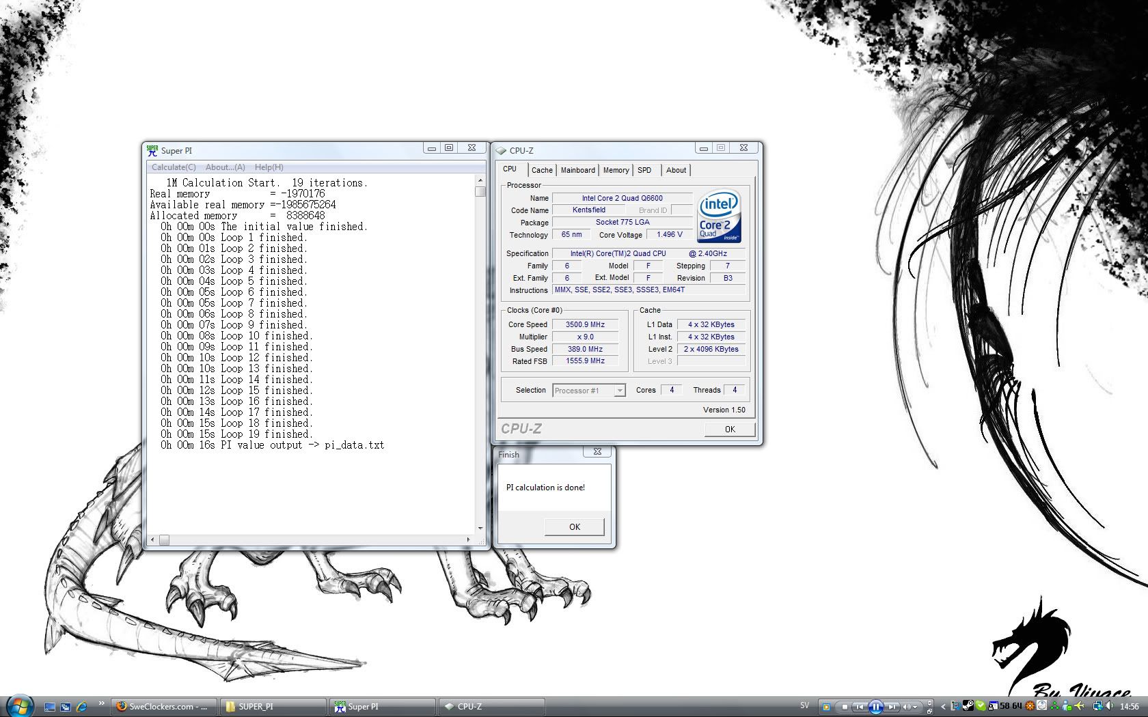The height and width of the screenshot is (717, 1148).
Task: Click Core Speed value 3500.9 MHz
Action: click(585, 324)
